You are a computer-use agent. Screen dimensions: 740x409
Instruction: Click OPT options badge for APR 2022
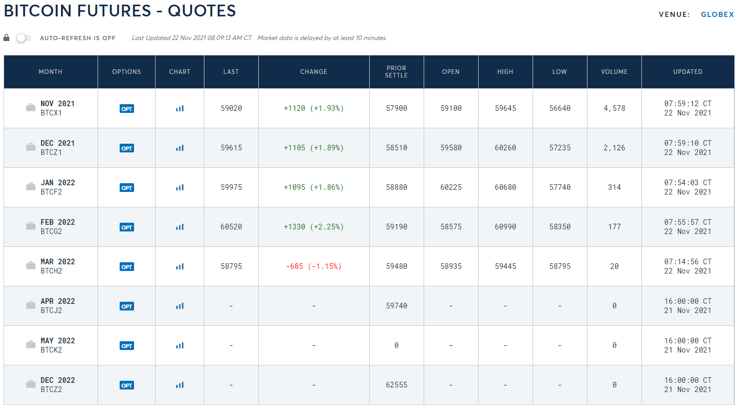click(127, 306)
